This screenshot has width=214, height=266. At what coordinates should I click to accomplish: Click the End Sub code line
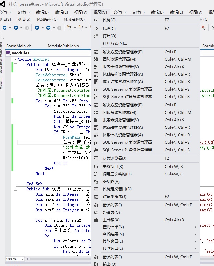(x=34, y=184)
